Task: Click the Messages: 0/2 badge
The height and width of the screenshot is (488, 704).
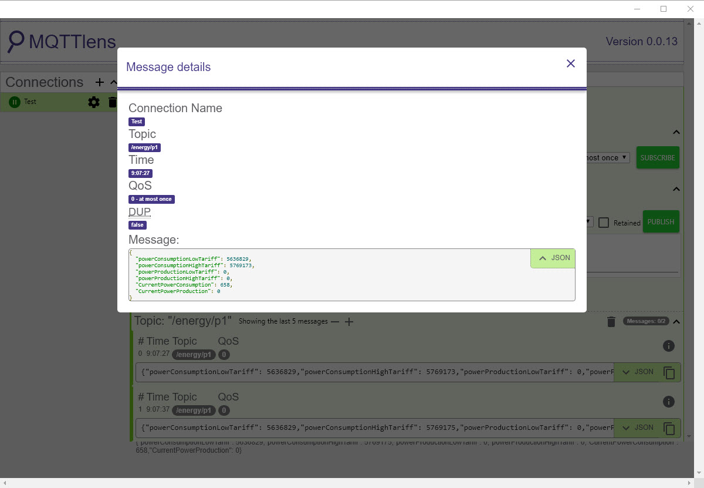Action: click(x=645, y=321)
